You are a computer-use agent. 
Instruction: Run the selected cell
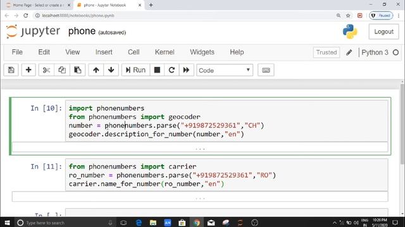coord(135,70)
